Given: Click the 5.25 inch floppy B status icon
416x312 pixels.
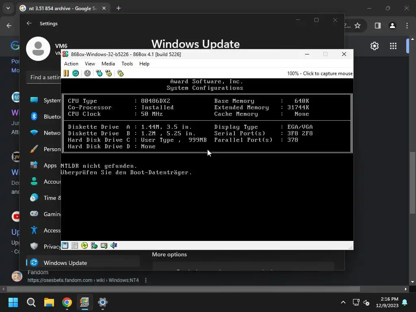Looking at the screenshot, I should (75, 245).
